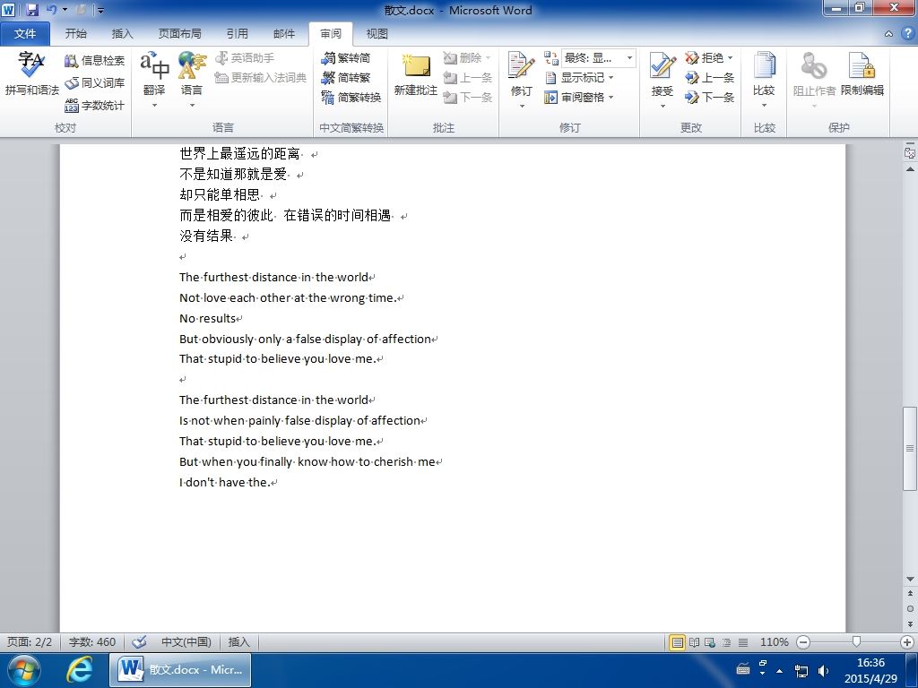Click 中文(中国) language in status bar
Screen dimensions: 918x688
(x=186, y=641)
